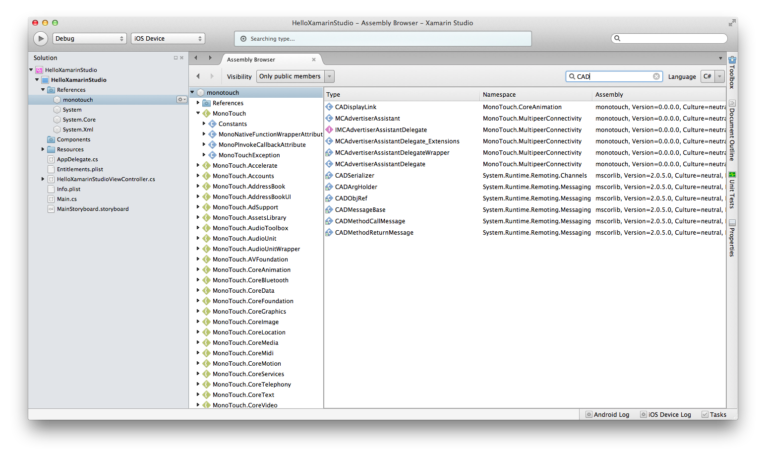The image size is (766, 459).
Task: Open the Android Log pad
Action: pos(607,415)
